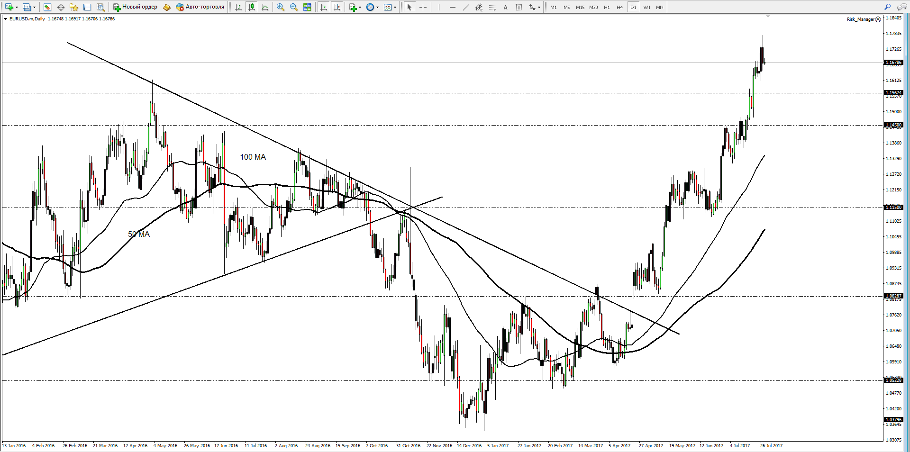Click the 1.15674 level price label
This screenshot has height=452, width=910.
tap(894, 93)
